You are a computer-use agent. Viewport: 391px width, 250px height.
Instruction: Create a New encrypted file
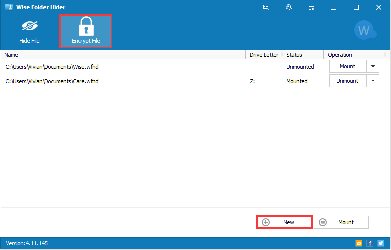tap(284, 222)
